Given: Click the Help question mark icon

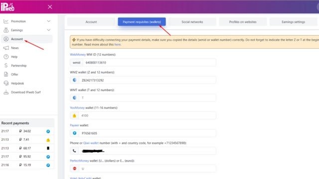Looking at the screenshot, I should point(6,57).
